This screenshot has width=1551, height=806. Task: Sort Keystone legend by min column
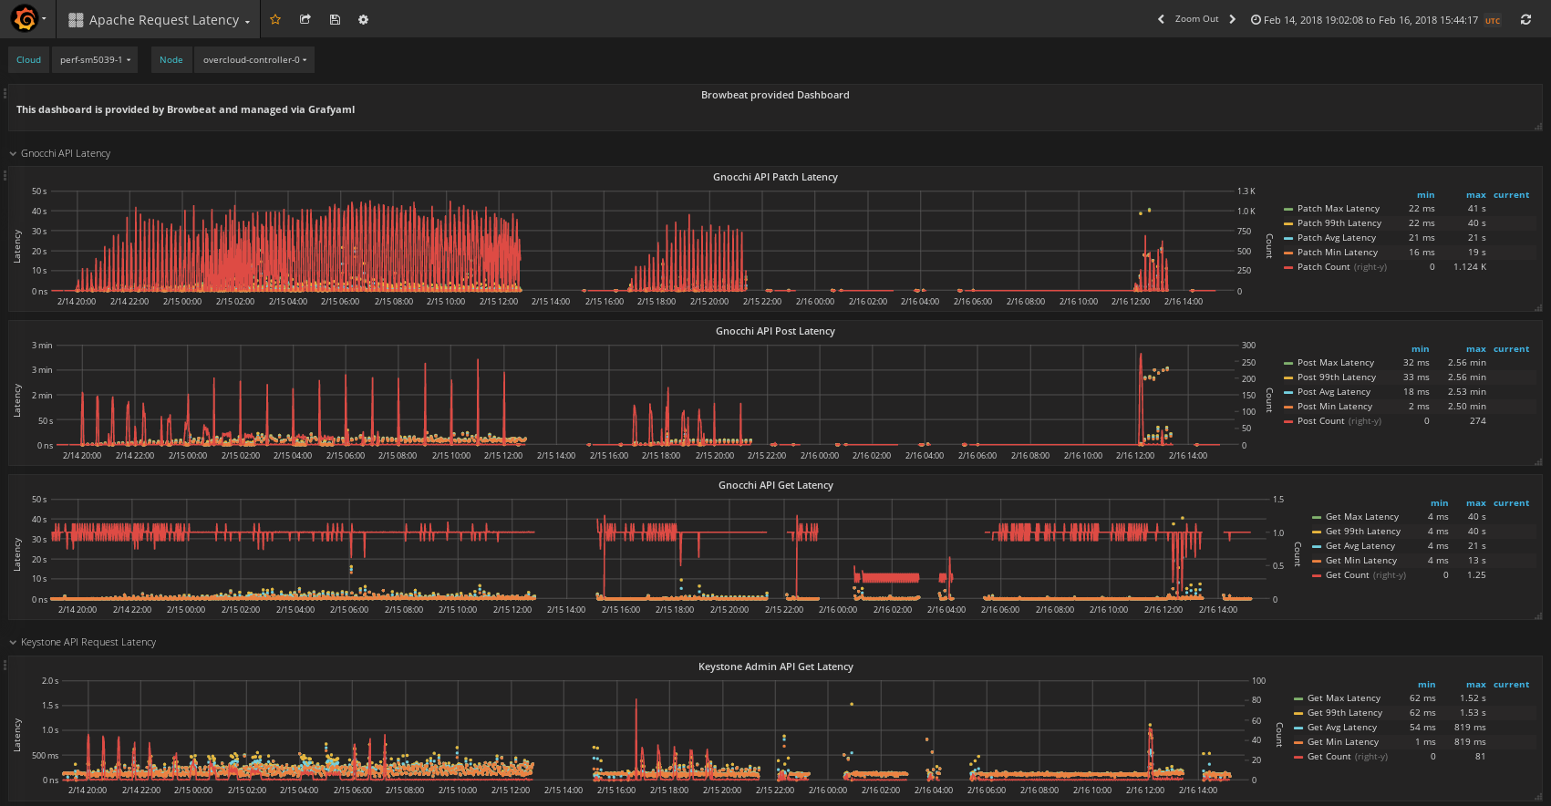[1426, 685]
